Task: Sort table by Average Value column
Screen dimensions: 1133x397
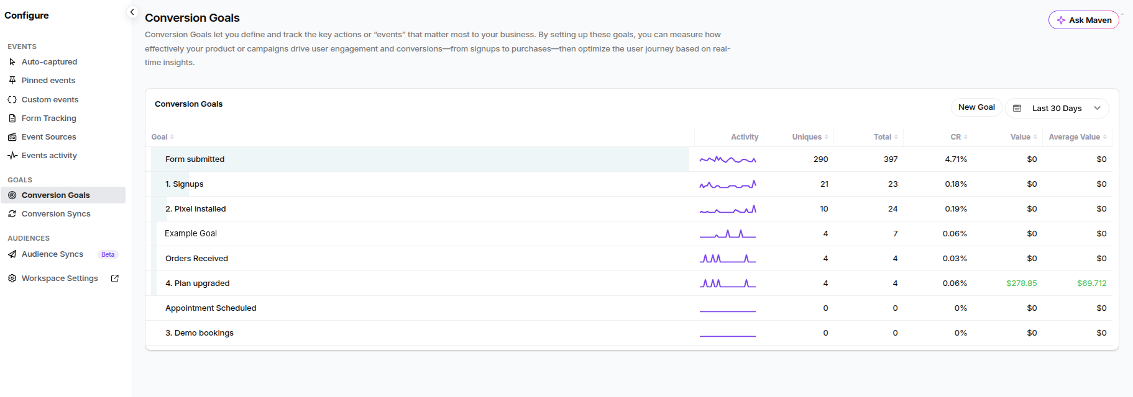Action: [x=1078, y=137]
